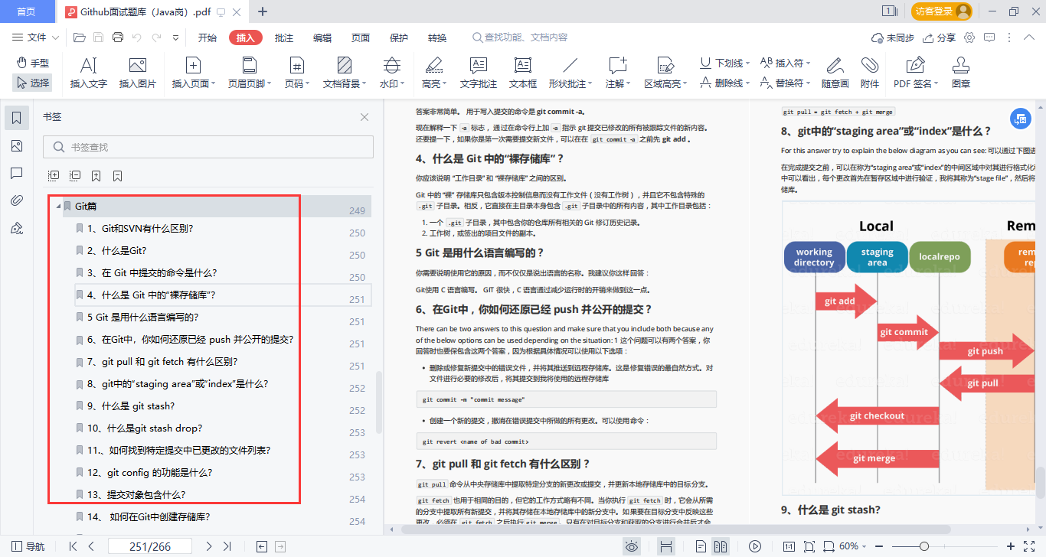Click the Share (分享) button
Screen dimensions: 1046x557
939,37
